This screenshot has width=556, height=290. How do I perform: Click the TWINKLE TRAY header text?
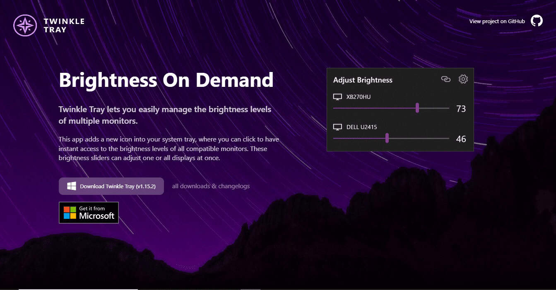tap(64, 25)
